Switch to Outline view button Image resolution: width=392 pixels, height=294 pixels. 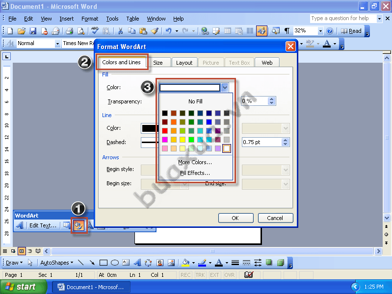[x=30, y=251]
